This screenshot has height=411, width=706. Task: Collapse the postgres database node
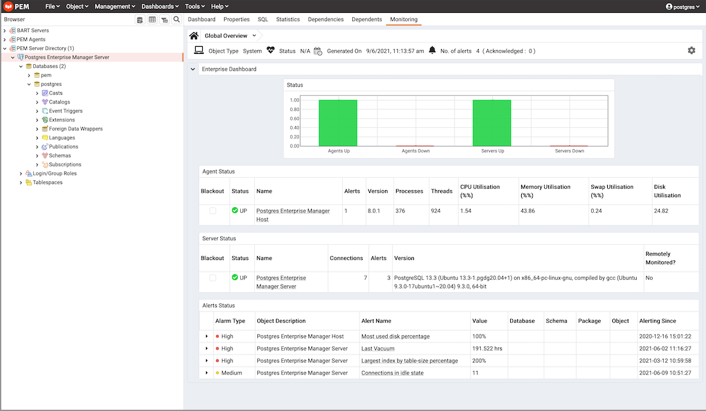[29, 84]
